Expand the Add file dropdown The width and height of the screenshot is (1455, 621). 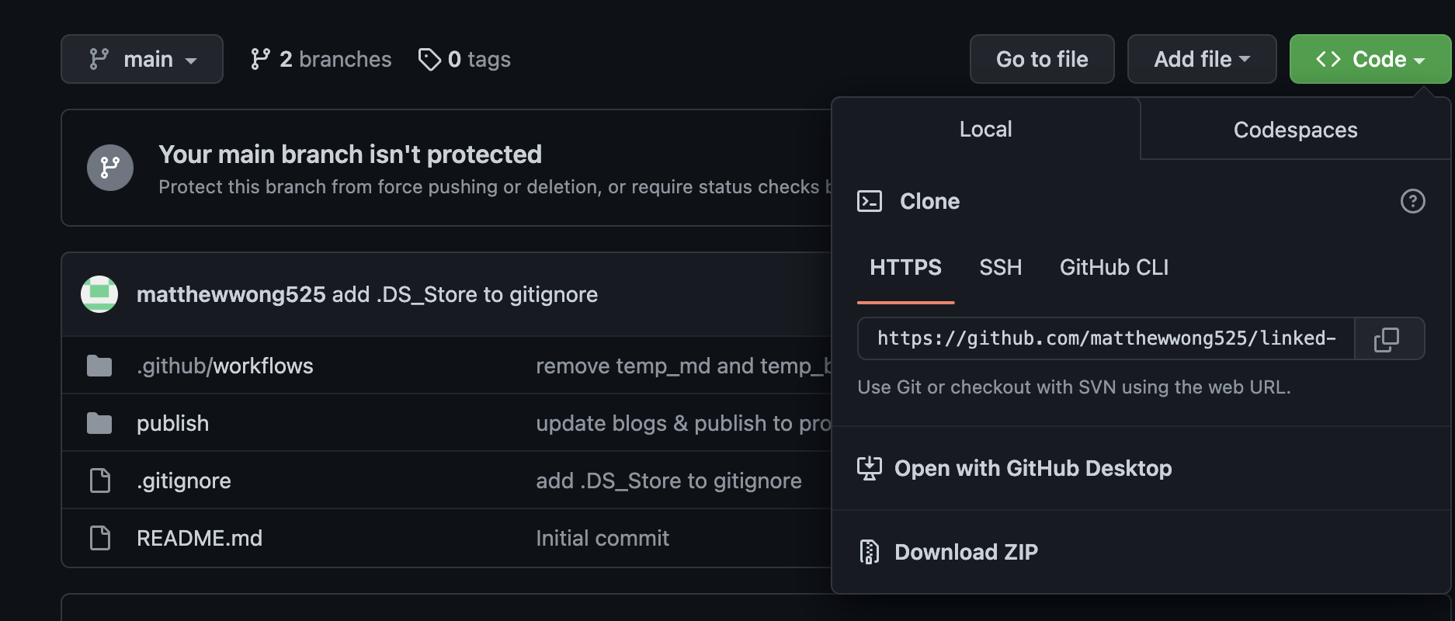(1201, 59)
